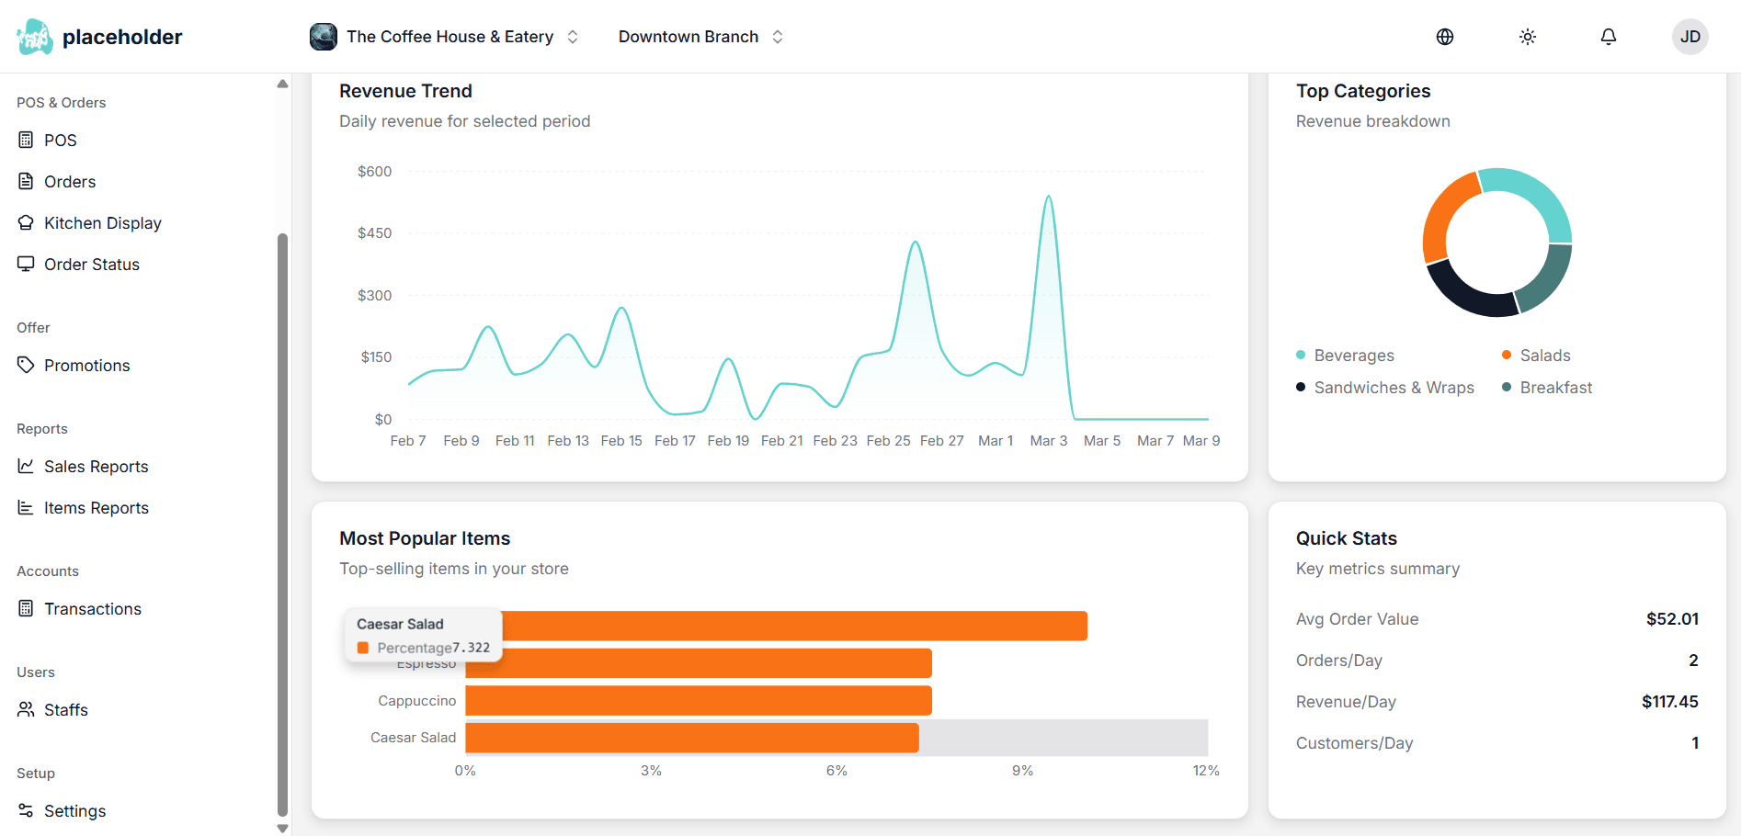
Task: Expand The Coffee House & Eatery selector
Action: (445, 37)
